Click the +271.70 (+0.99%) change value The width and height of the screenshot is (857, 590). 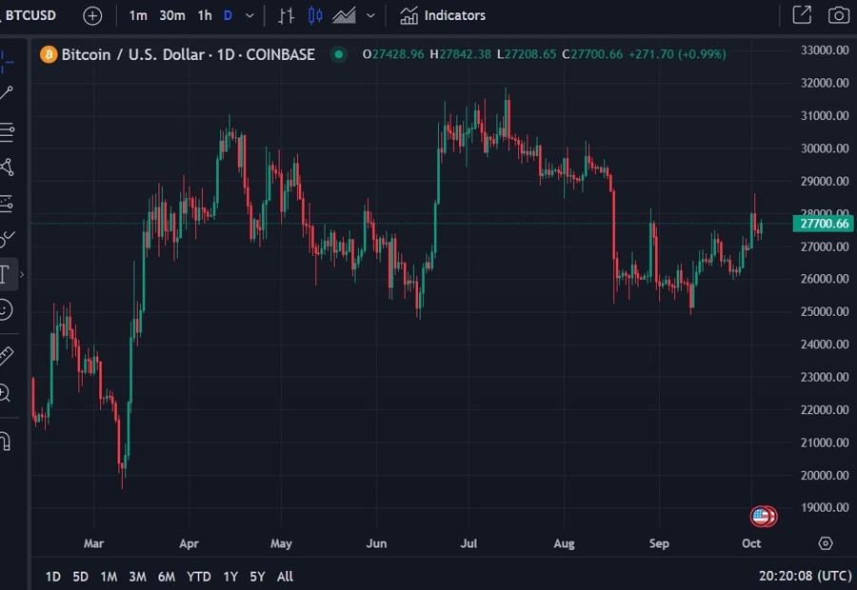point(677,54)
